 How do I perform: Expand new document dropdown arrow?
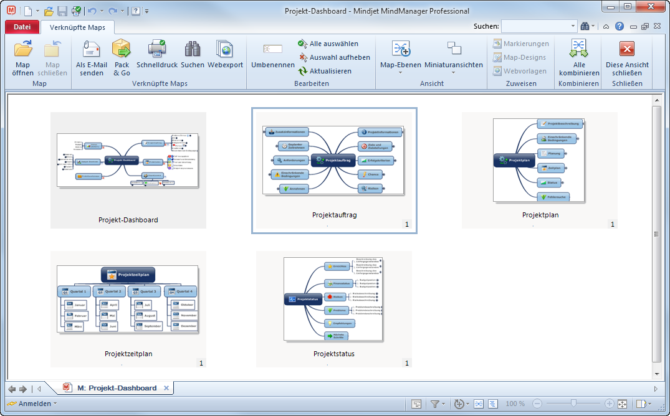pyautogui.click(x=37, y=11)
